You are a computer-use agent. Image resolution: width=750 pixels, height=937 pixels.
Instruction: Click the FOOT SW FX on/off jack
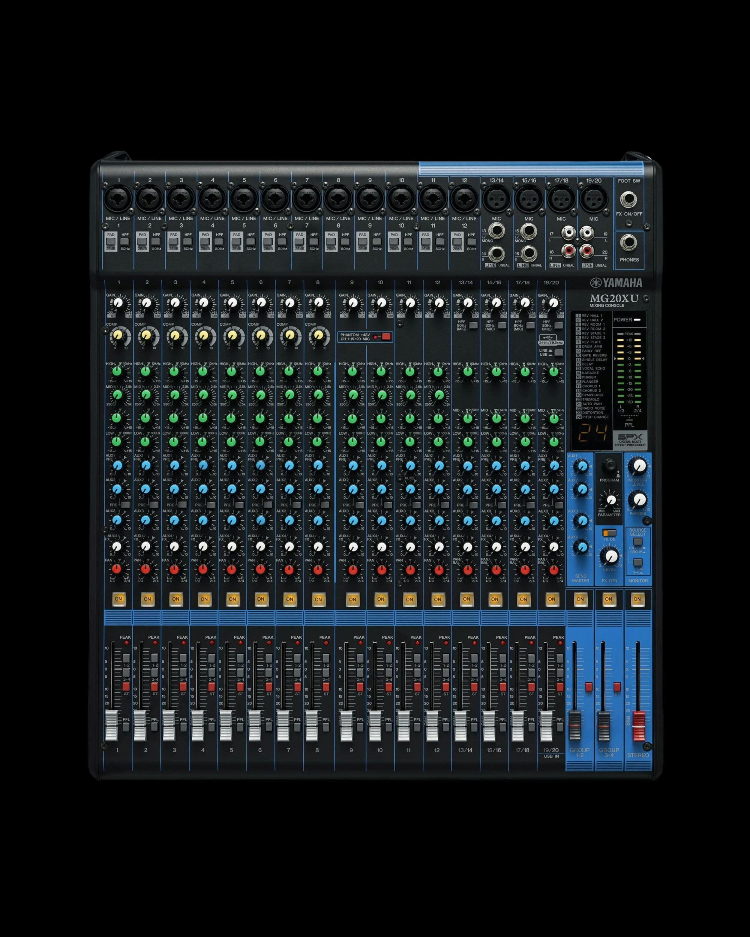[629, 199]
